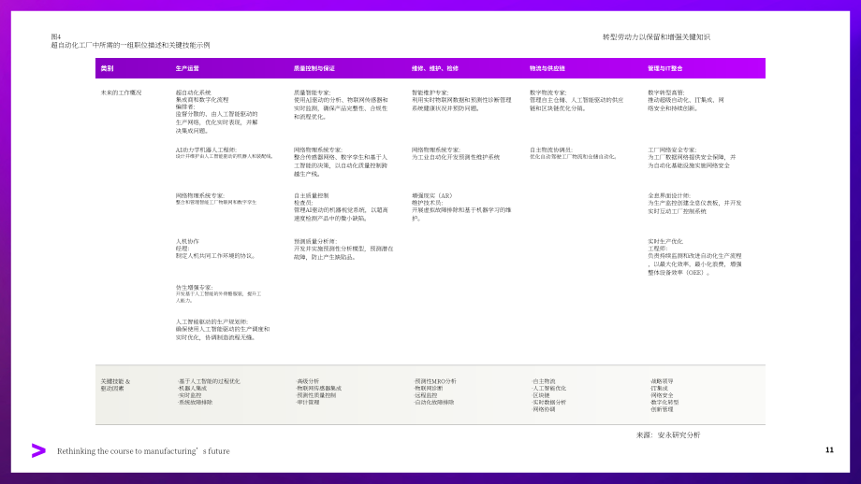
Task: Click the '智能维护专家' job title
Action: 430,93
